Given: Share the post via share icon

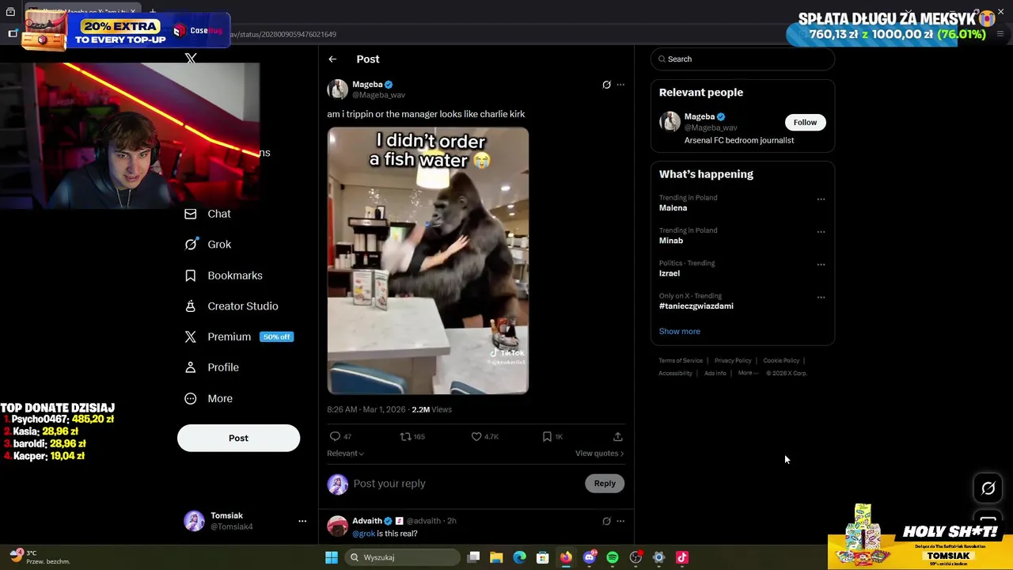Looking at the screenshot, I should point(618,436).
